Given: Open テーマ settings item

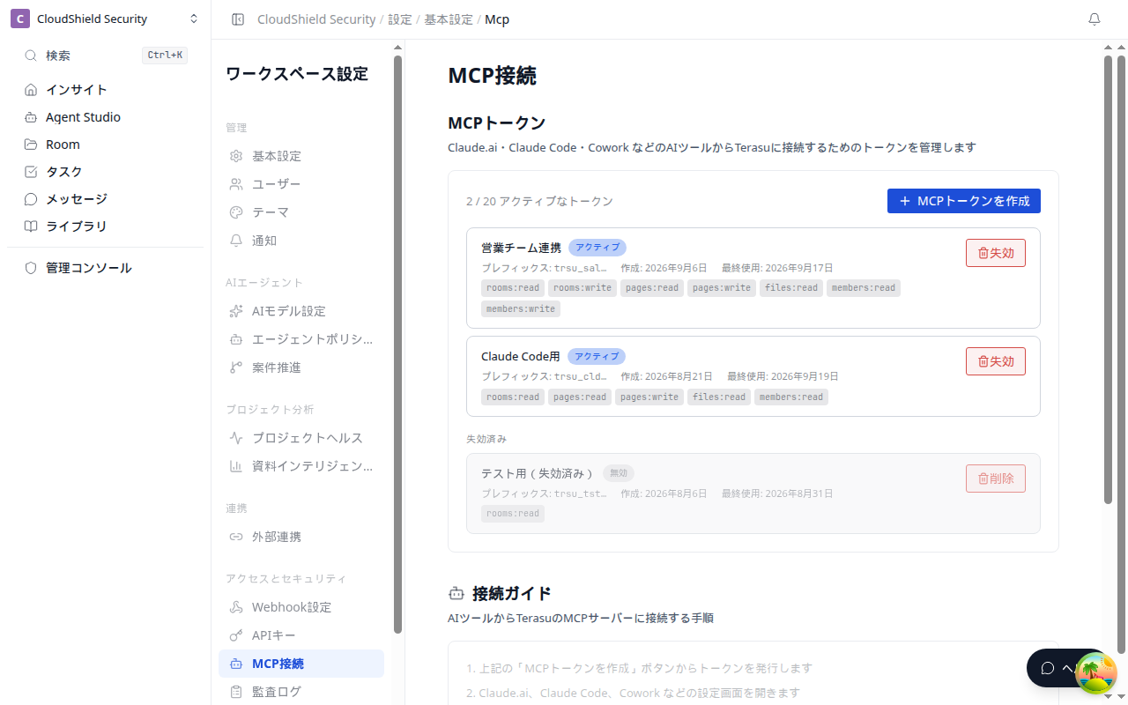Looking at the screenshot, I should [301, 212].
